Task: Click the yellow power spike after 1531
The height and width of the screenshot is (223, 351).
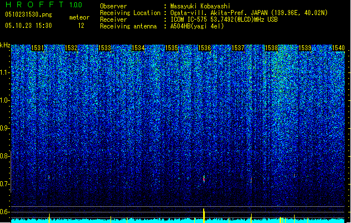Action: (49, 218)
